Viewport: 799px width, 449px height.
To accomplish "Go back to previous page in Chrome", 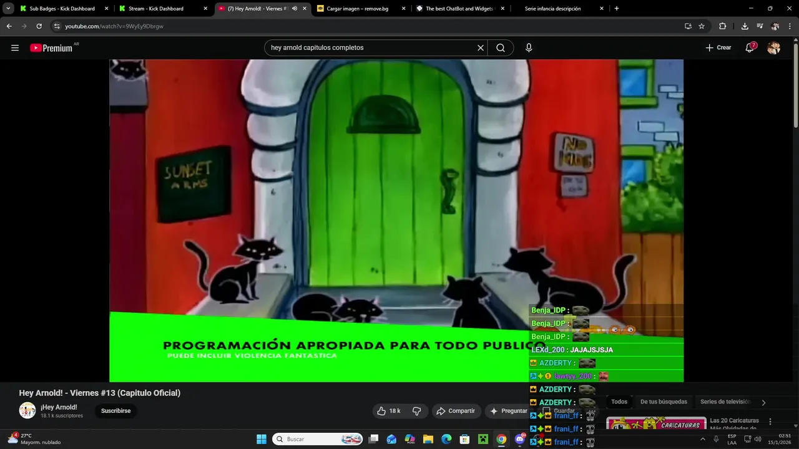I will 9,26.
